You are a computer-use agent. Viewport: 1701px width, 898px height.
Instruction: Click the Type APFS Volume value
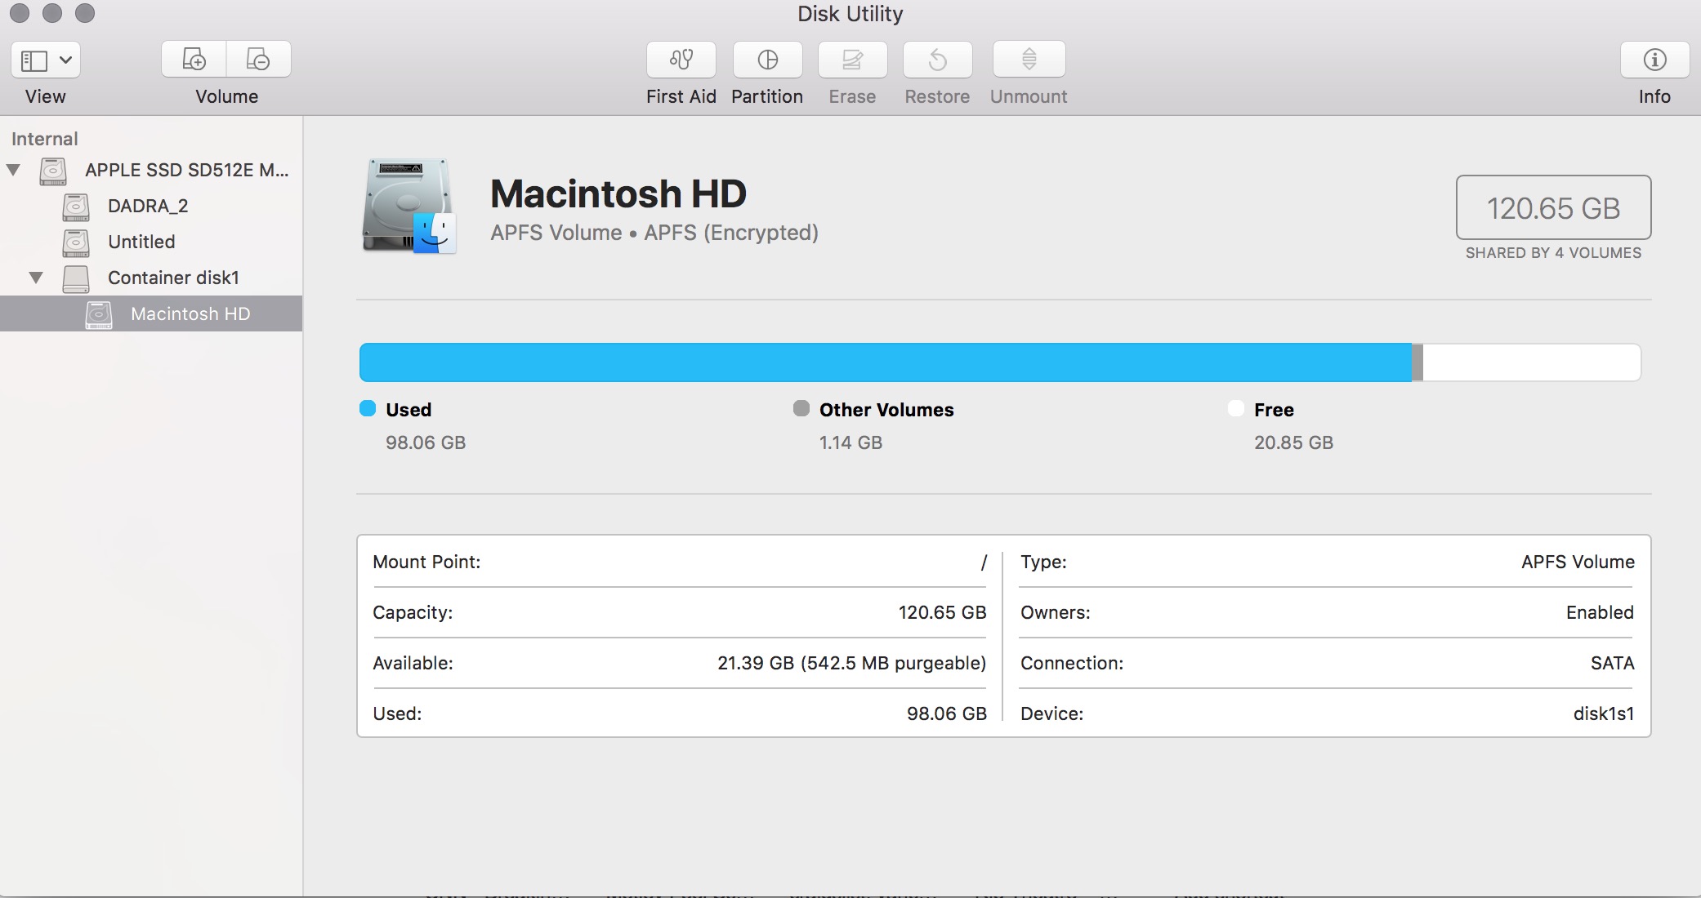coord(1578,562)
